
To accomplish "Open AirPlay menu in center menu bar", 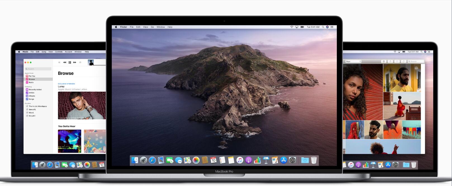I will tap(297, 27).
